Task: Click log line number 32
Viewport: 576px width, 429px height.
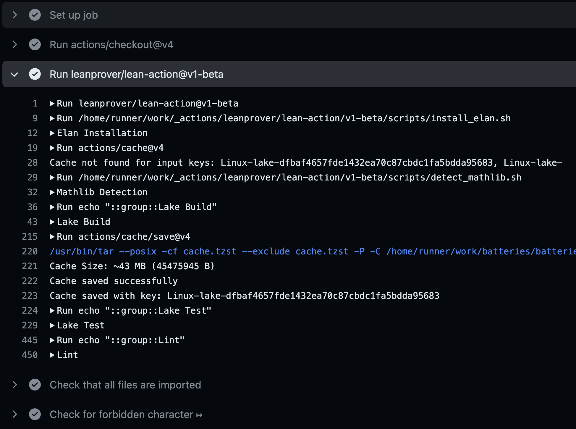Action: coord(33,192)
